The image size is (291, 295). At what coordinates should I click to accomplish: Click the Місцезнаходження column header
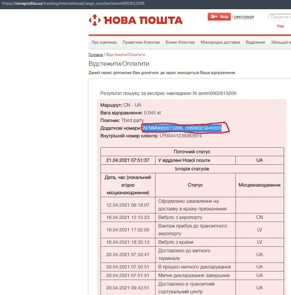tap(260, 185)
